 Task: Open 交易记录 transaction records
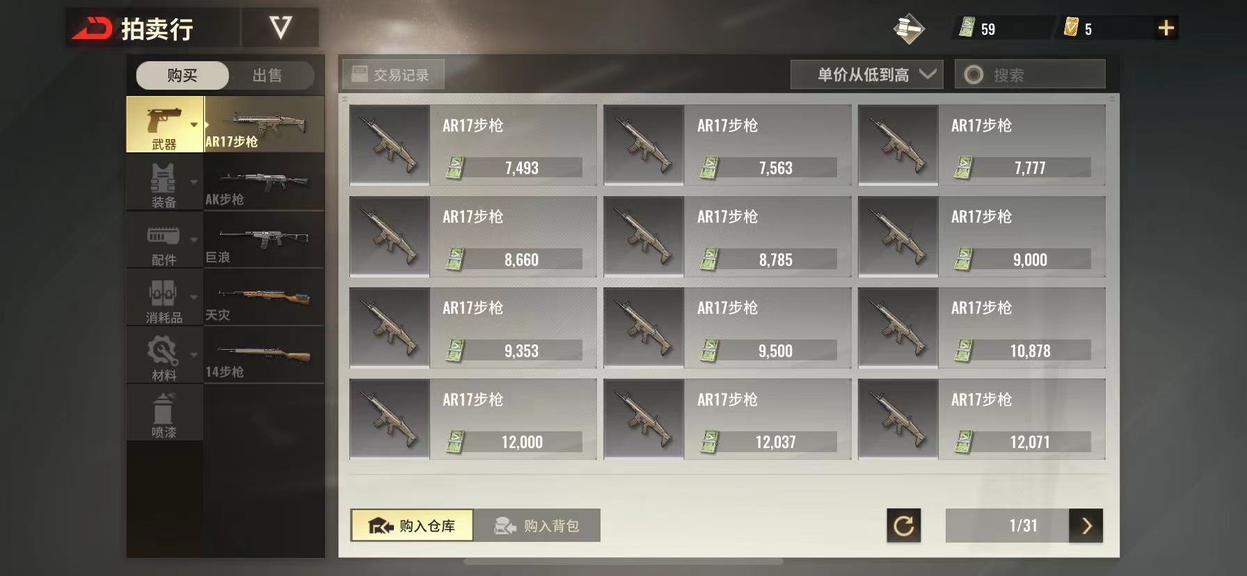pyautogui.click(x=392, y=74)
